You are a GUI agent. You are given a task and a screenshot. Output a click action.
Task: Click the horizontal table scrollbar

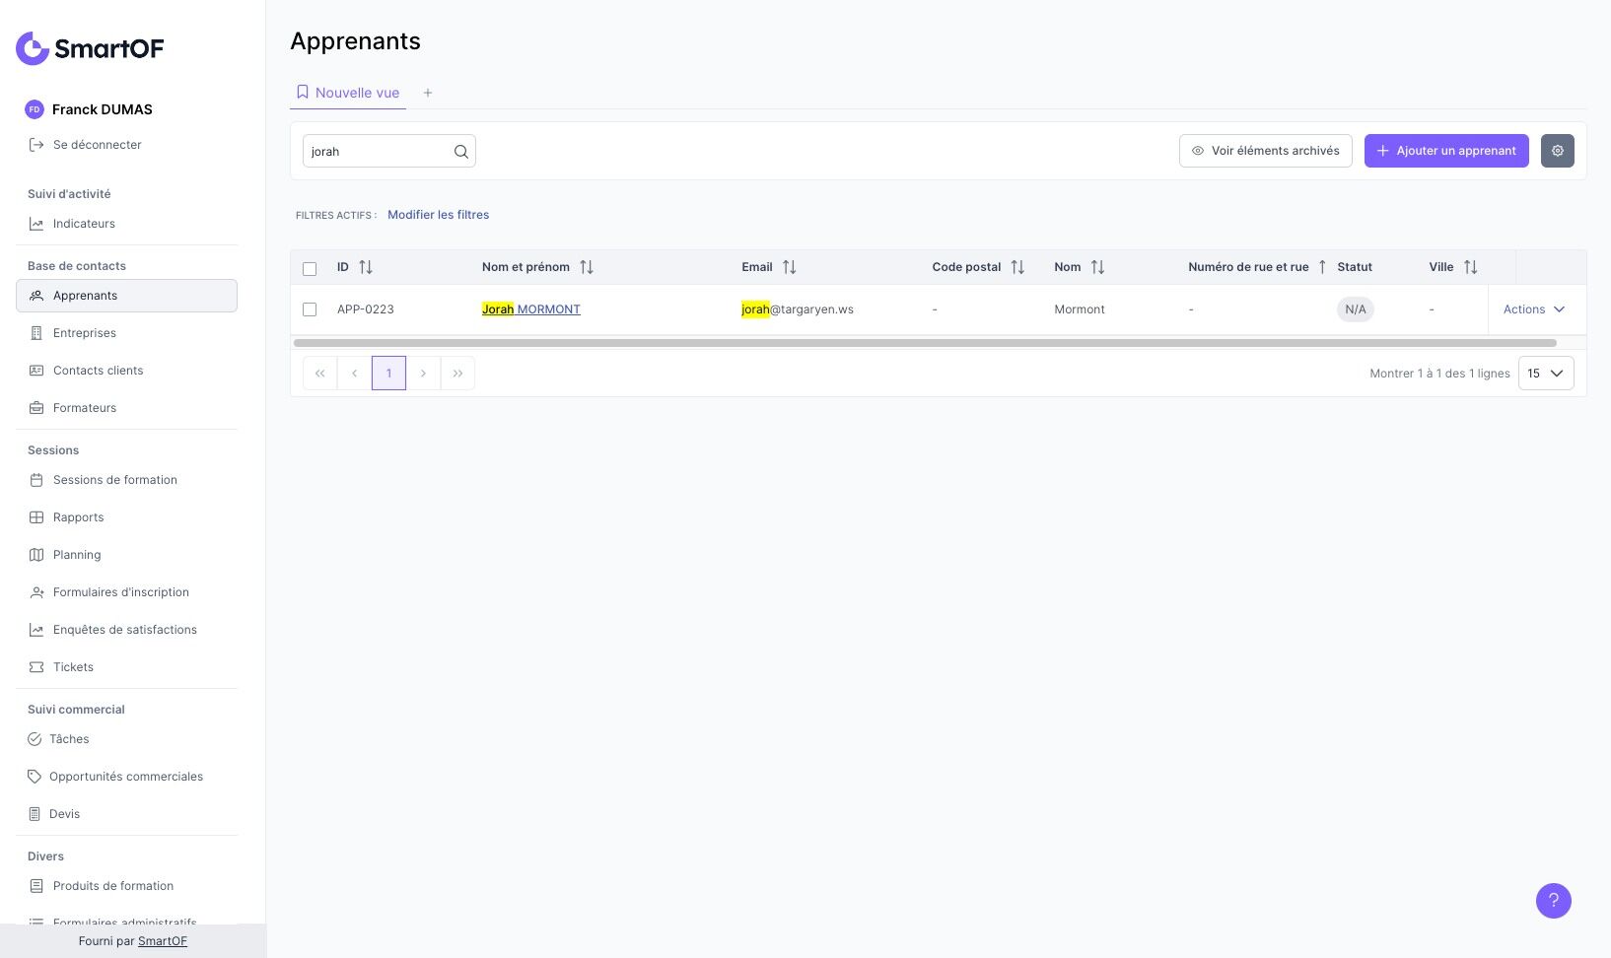click(925, 343)
